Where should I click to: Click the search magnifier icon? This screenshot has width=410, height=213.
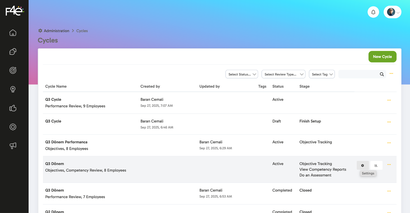pyautogui.click(x=382, y=74)
